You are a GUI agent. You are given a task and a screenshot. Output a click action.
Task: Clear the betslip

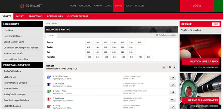tap(216, 24)
